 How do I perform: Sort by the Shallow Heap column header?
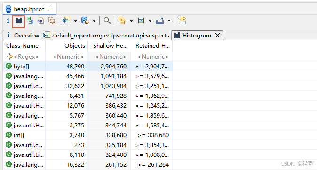tap(109, 46)
